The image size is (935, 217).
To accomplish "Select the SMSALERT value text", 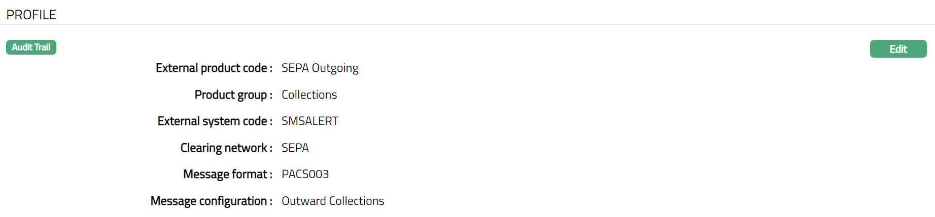I will click(x=309, y=121).
